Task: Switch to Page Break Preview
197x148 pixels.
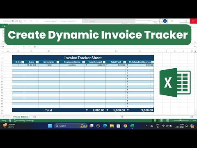Action: tap(167, 120)
